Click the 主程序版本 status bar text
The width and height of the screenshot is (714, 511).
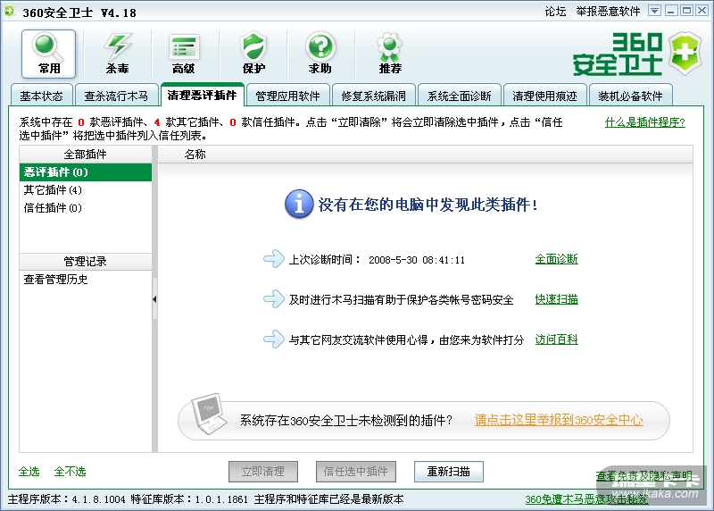point(66,499)
